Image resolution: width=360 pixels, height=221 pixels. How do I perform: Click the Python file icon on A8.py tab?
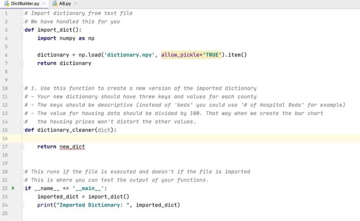pos(55,4)
